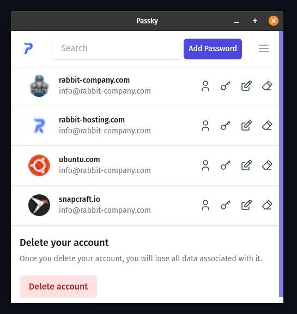
Task: Copy password key icon for rabbit-hosting.com
Action: pos(226,126)
